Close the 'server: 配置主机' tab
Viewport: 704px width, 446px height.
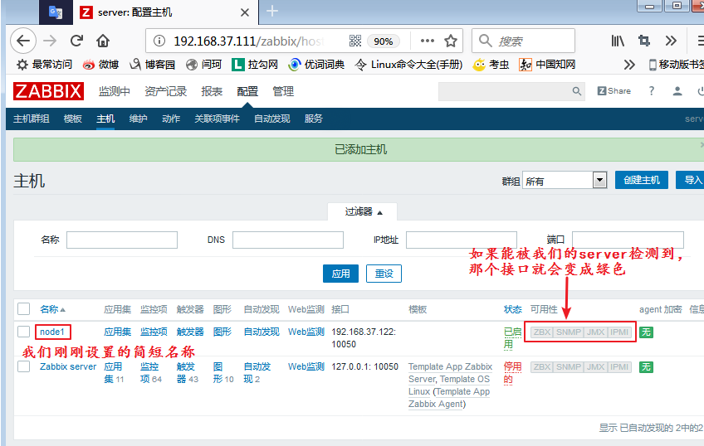click(245, 12)
